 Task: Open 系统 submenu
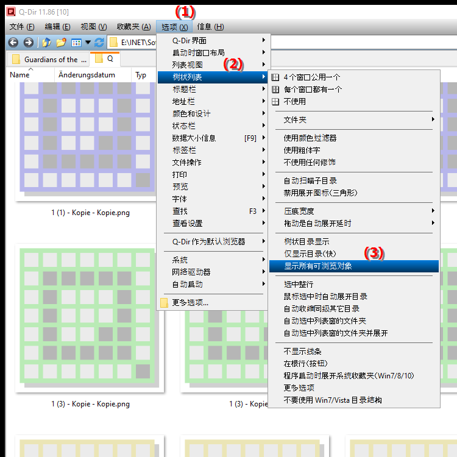(x=213, y=260)
